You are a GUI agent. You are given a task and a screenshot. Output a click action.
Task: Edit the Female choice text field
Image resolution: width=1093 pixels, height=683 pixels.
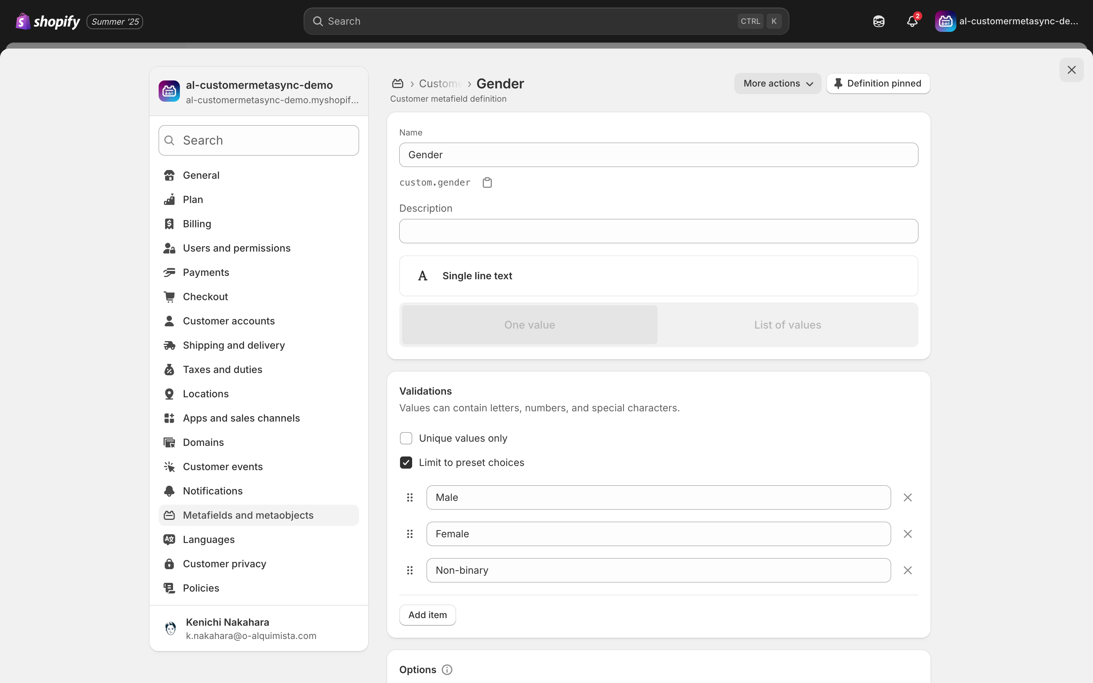click(x=658, y=534)
